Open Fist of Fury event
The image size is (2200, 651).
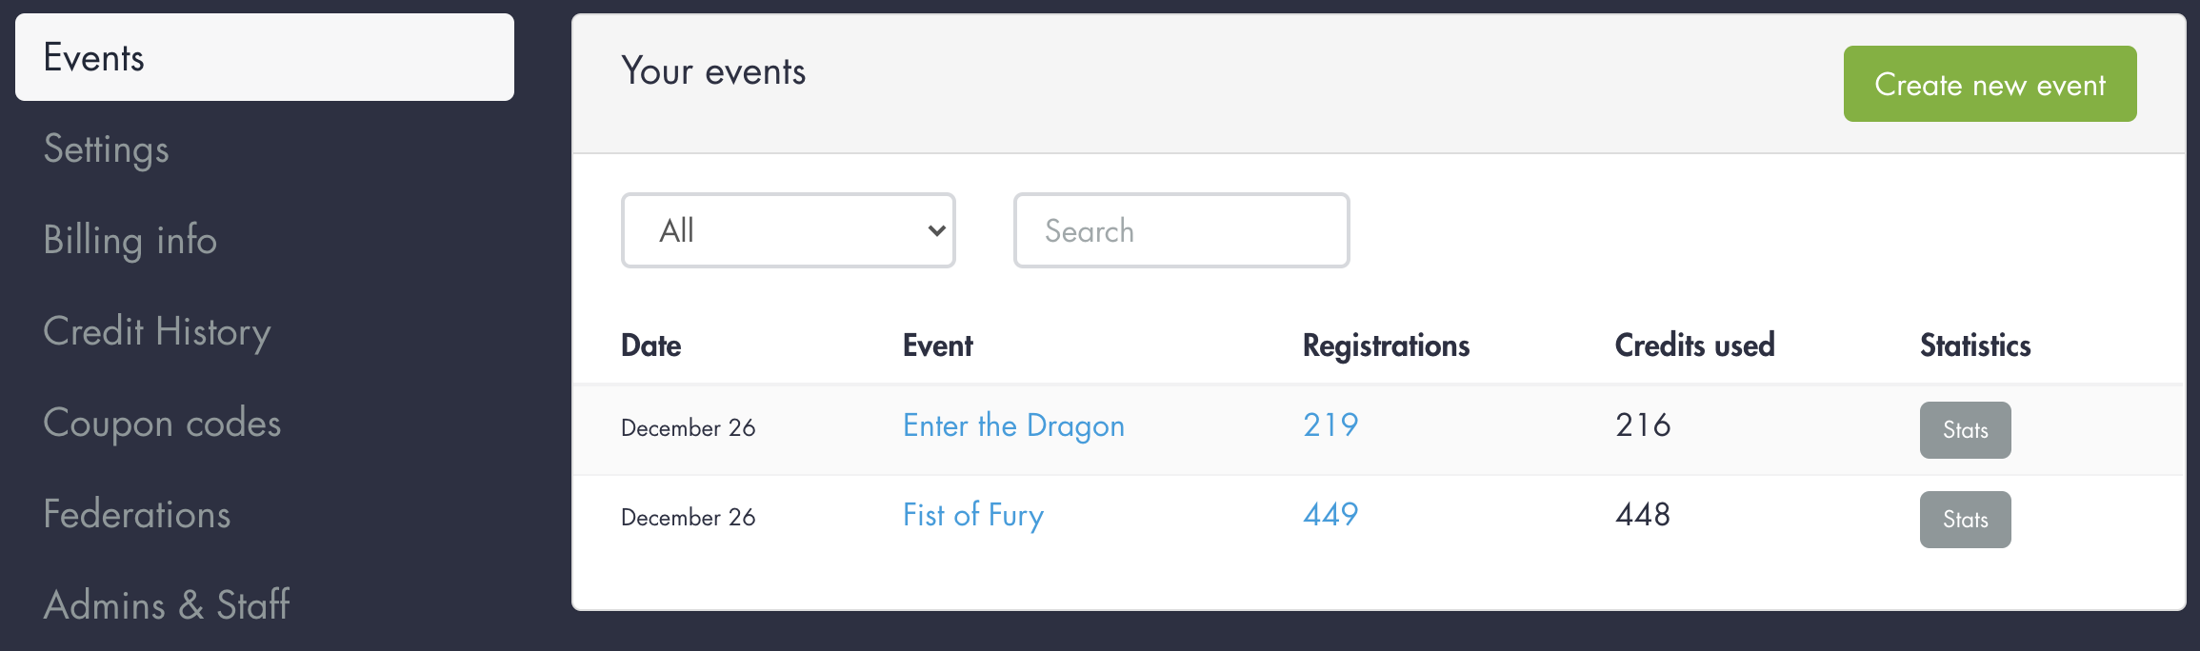(x=972, y=515)
